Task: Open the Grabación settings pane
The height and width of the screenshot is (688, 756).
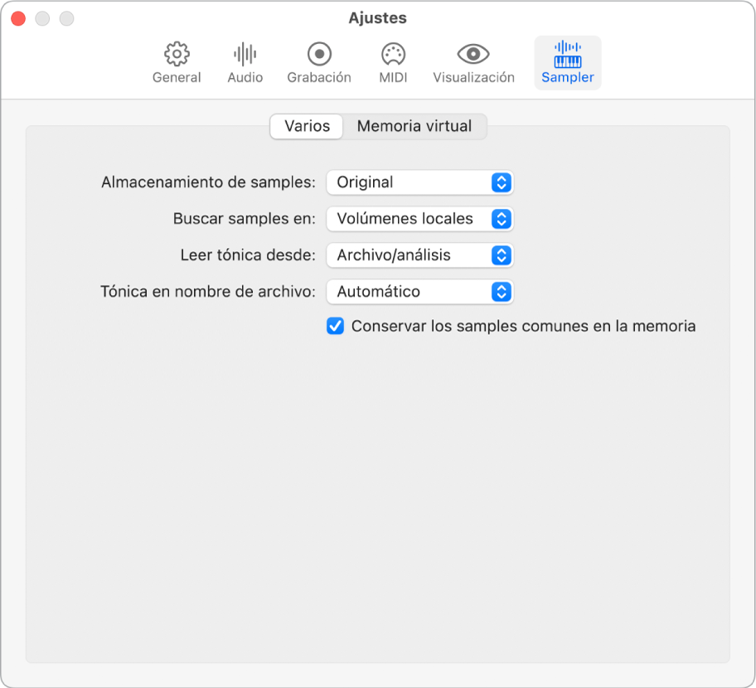Action: tap(318, 62)
